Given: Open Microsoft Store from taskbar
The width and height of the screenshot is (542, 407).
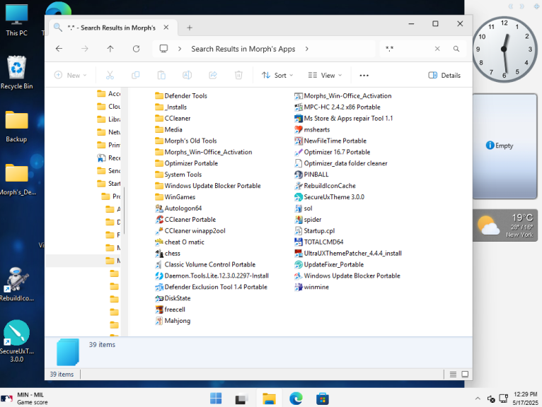Looking at the screenshot, I should (323, 399).
